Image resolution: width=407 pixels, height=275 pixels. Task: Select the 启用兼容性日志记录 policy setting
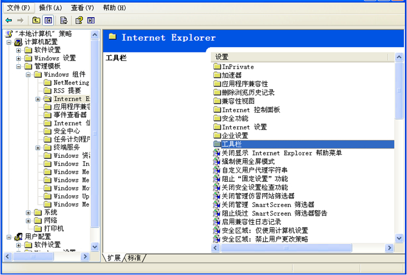(x=251, y=221)
